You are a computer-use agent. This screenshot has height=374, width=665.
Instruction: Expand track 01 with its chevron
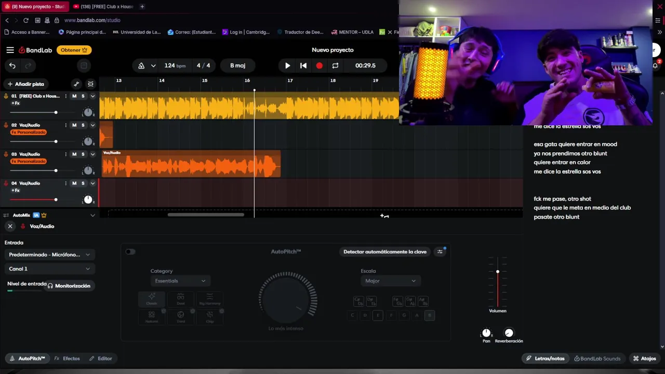[93, 96]
